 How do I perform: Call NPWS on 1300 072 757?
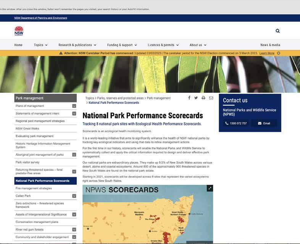(x=236, y=123)
